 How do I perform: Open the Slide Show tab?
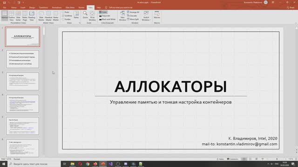70,7
